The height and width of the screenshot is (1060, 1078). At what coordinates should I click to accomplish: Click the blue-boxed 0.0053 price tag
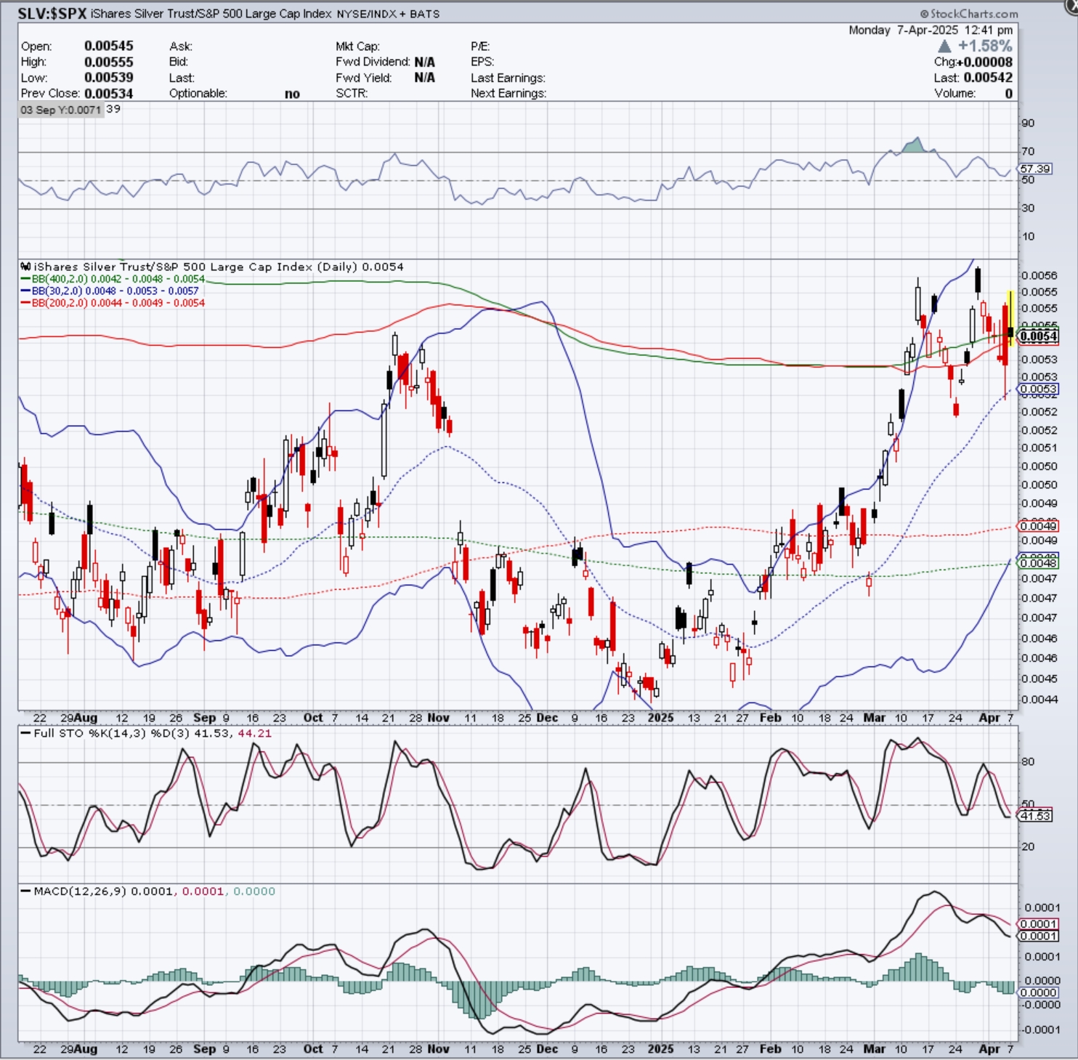tap(1038, 389)
